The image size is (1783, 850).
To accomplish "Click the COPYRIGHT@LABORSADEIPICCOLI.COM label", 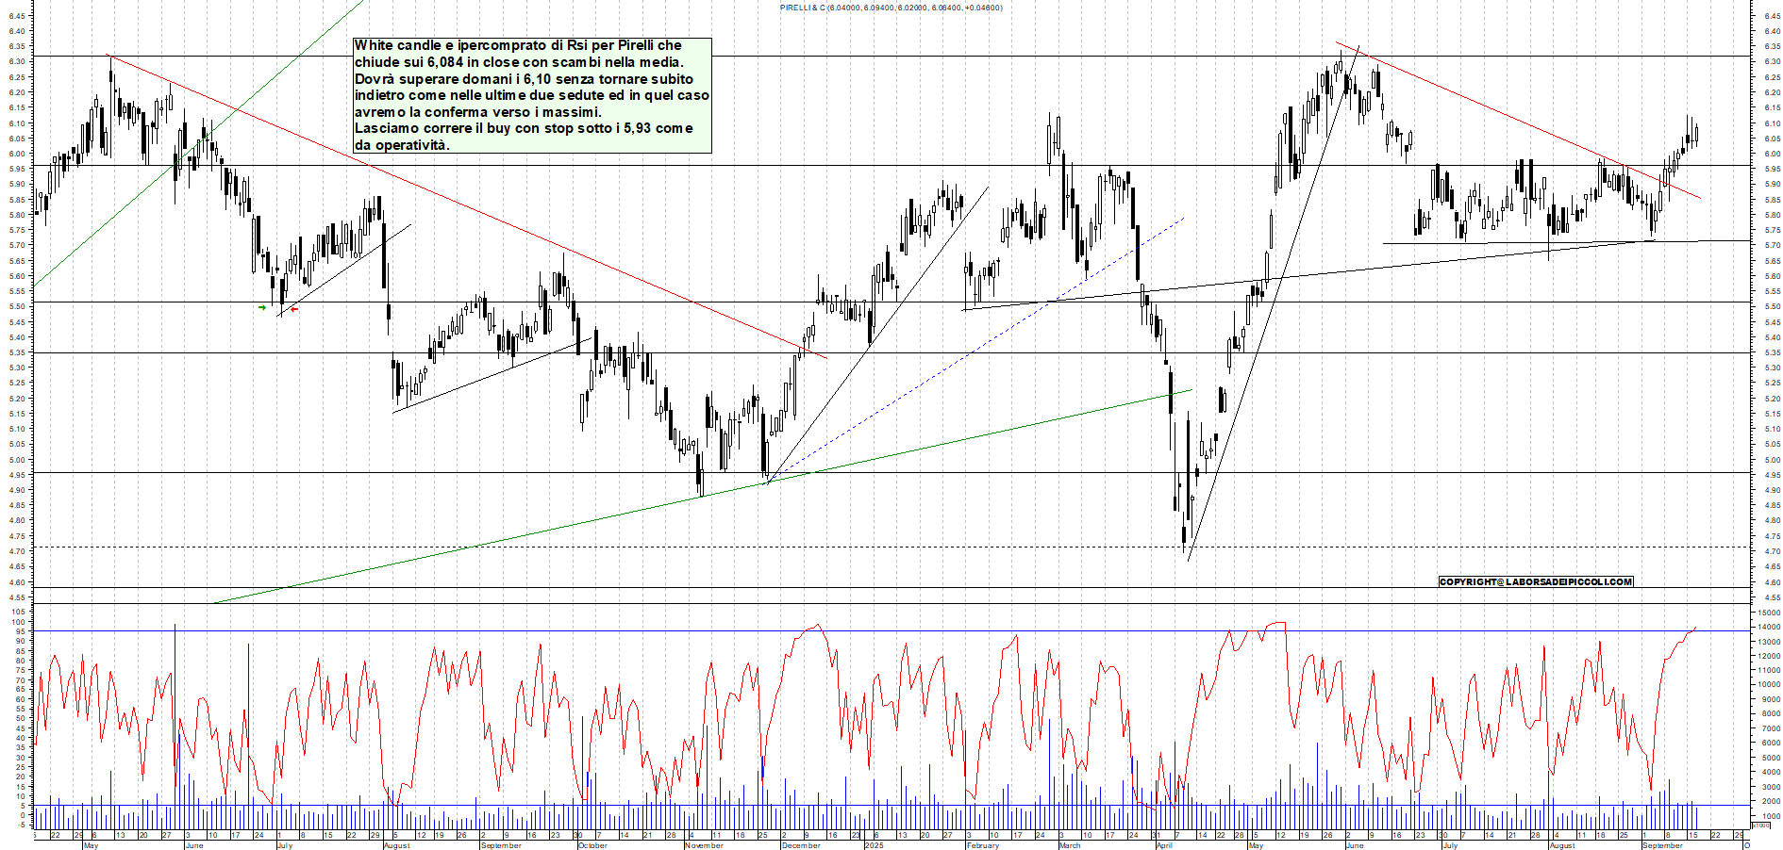I will click(x=1536, y=581).
